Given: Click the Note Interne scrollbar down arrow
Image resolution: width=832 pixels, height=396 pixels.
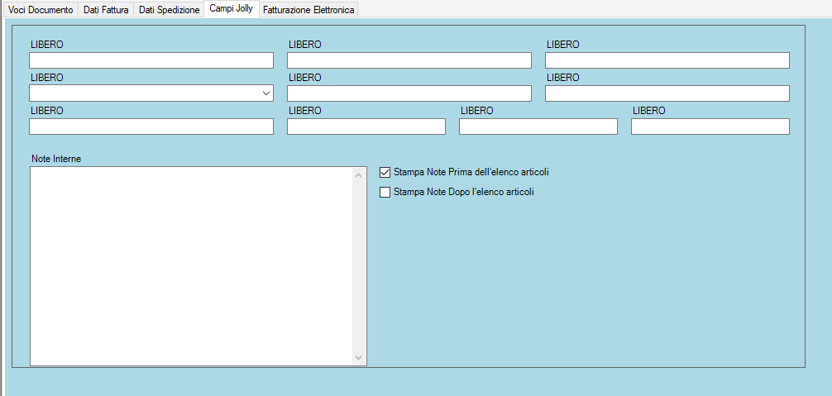Looking at the screenshot, I should tap(358, 357).
